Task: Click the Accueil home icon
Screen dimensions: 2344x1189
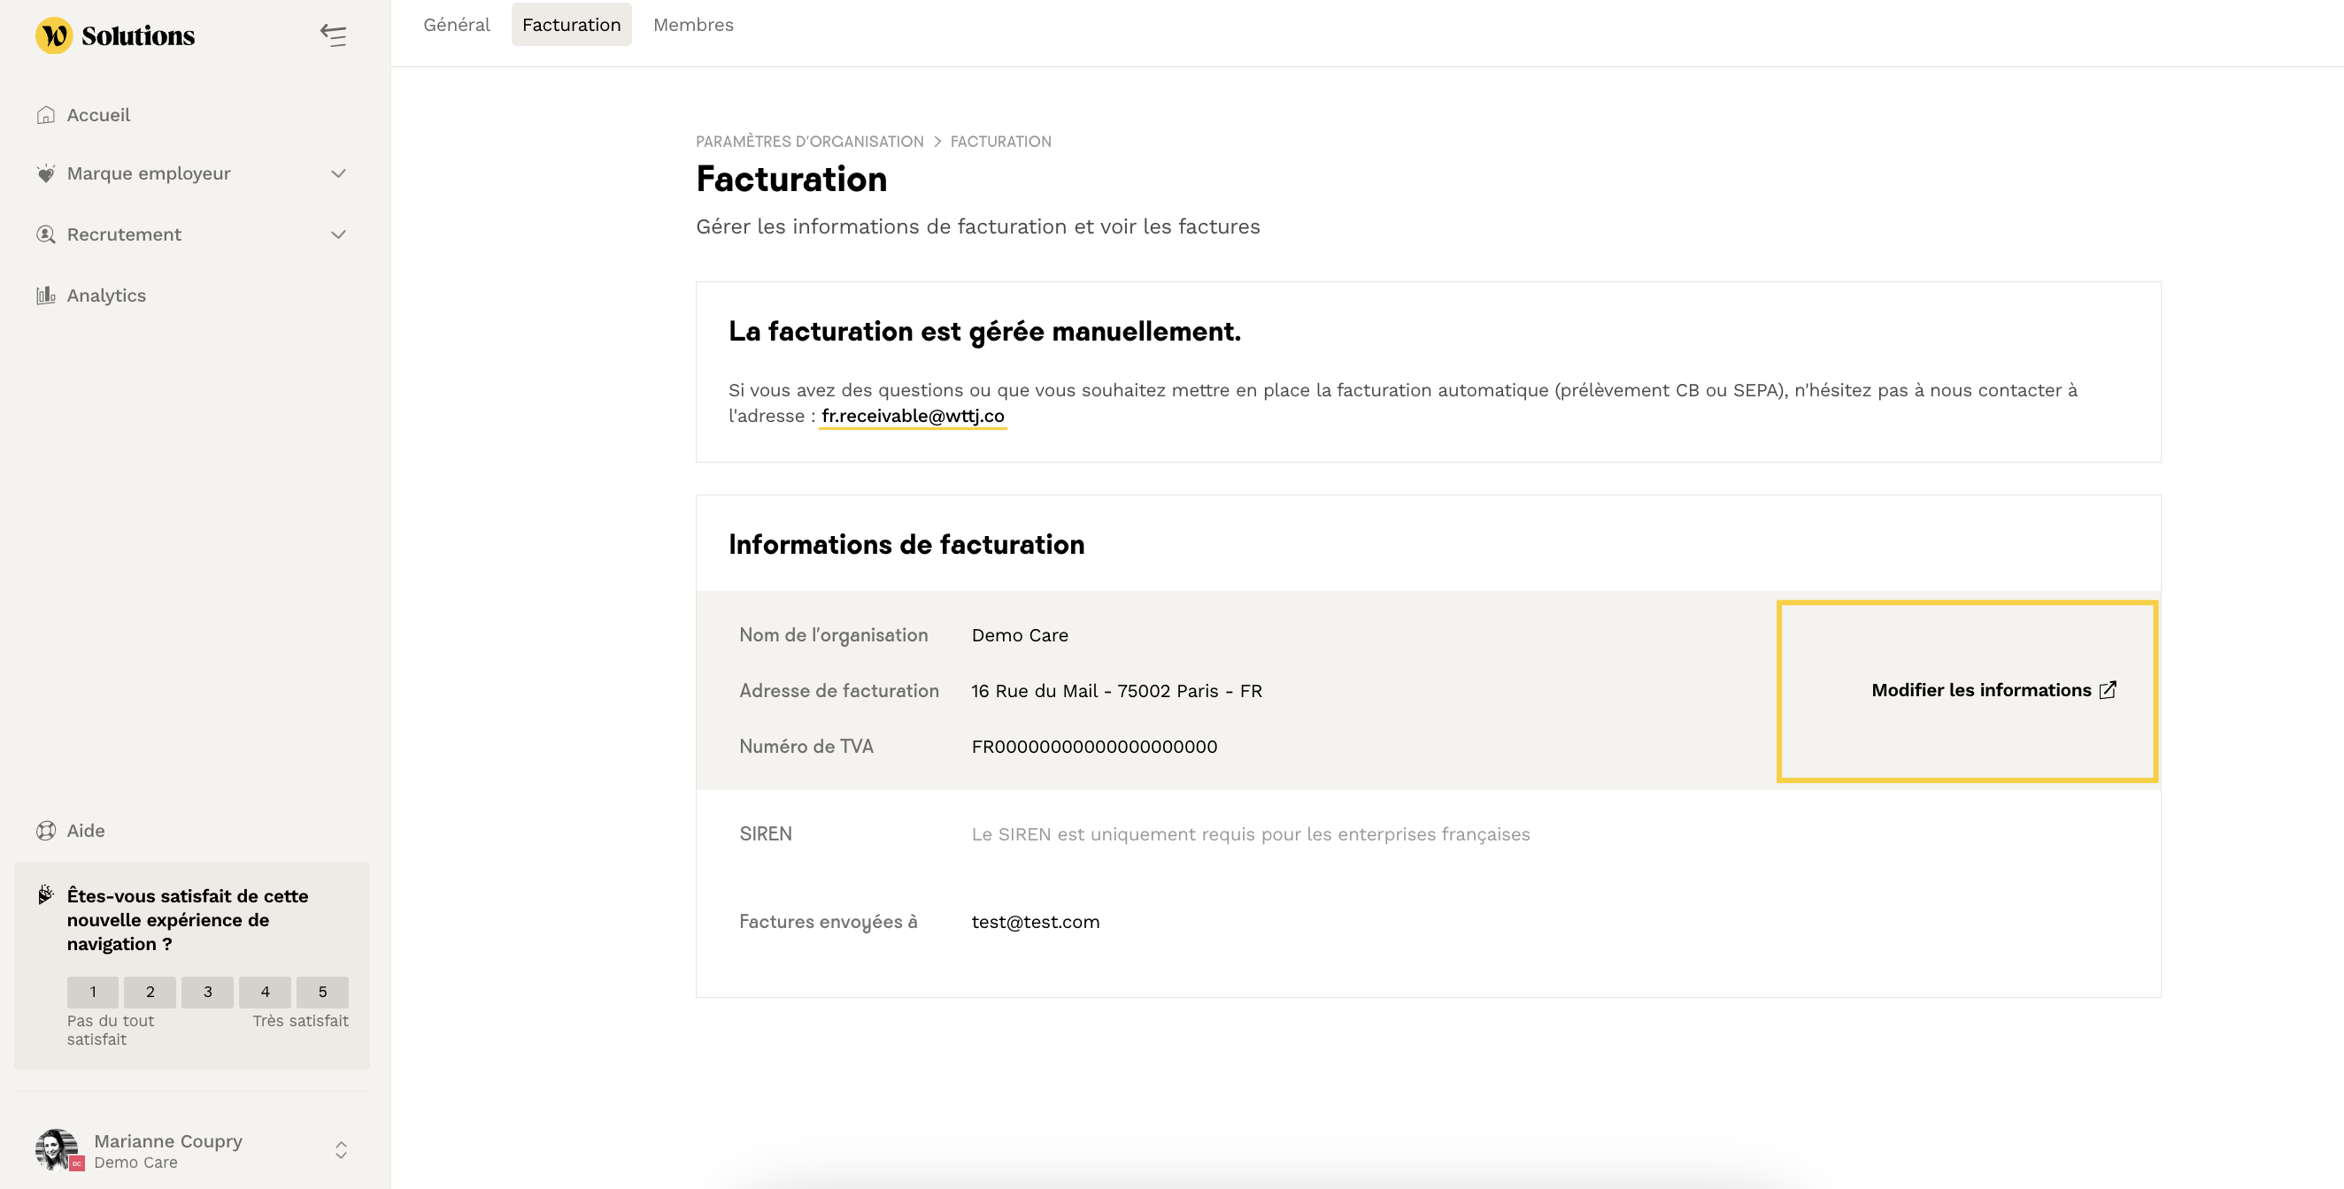Action: point(45,116)
